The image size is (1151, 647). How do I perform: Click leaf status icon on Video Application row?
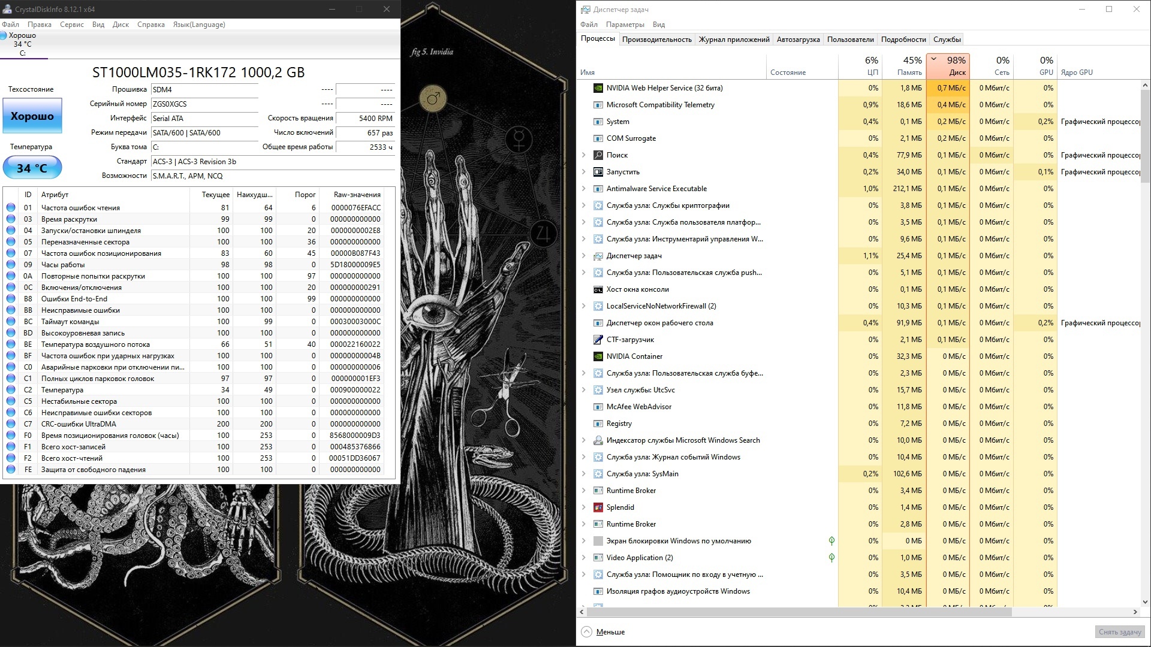[x=831, y=558]
